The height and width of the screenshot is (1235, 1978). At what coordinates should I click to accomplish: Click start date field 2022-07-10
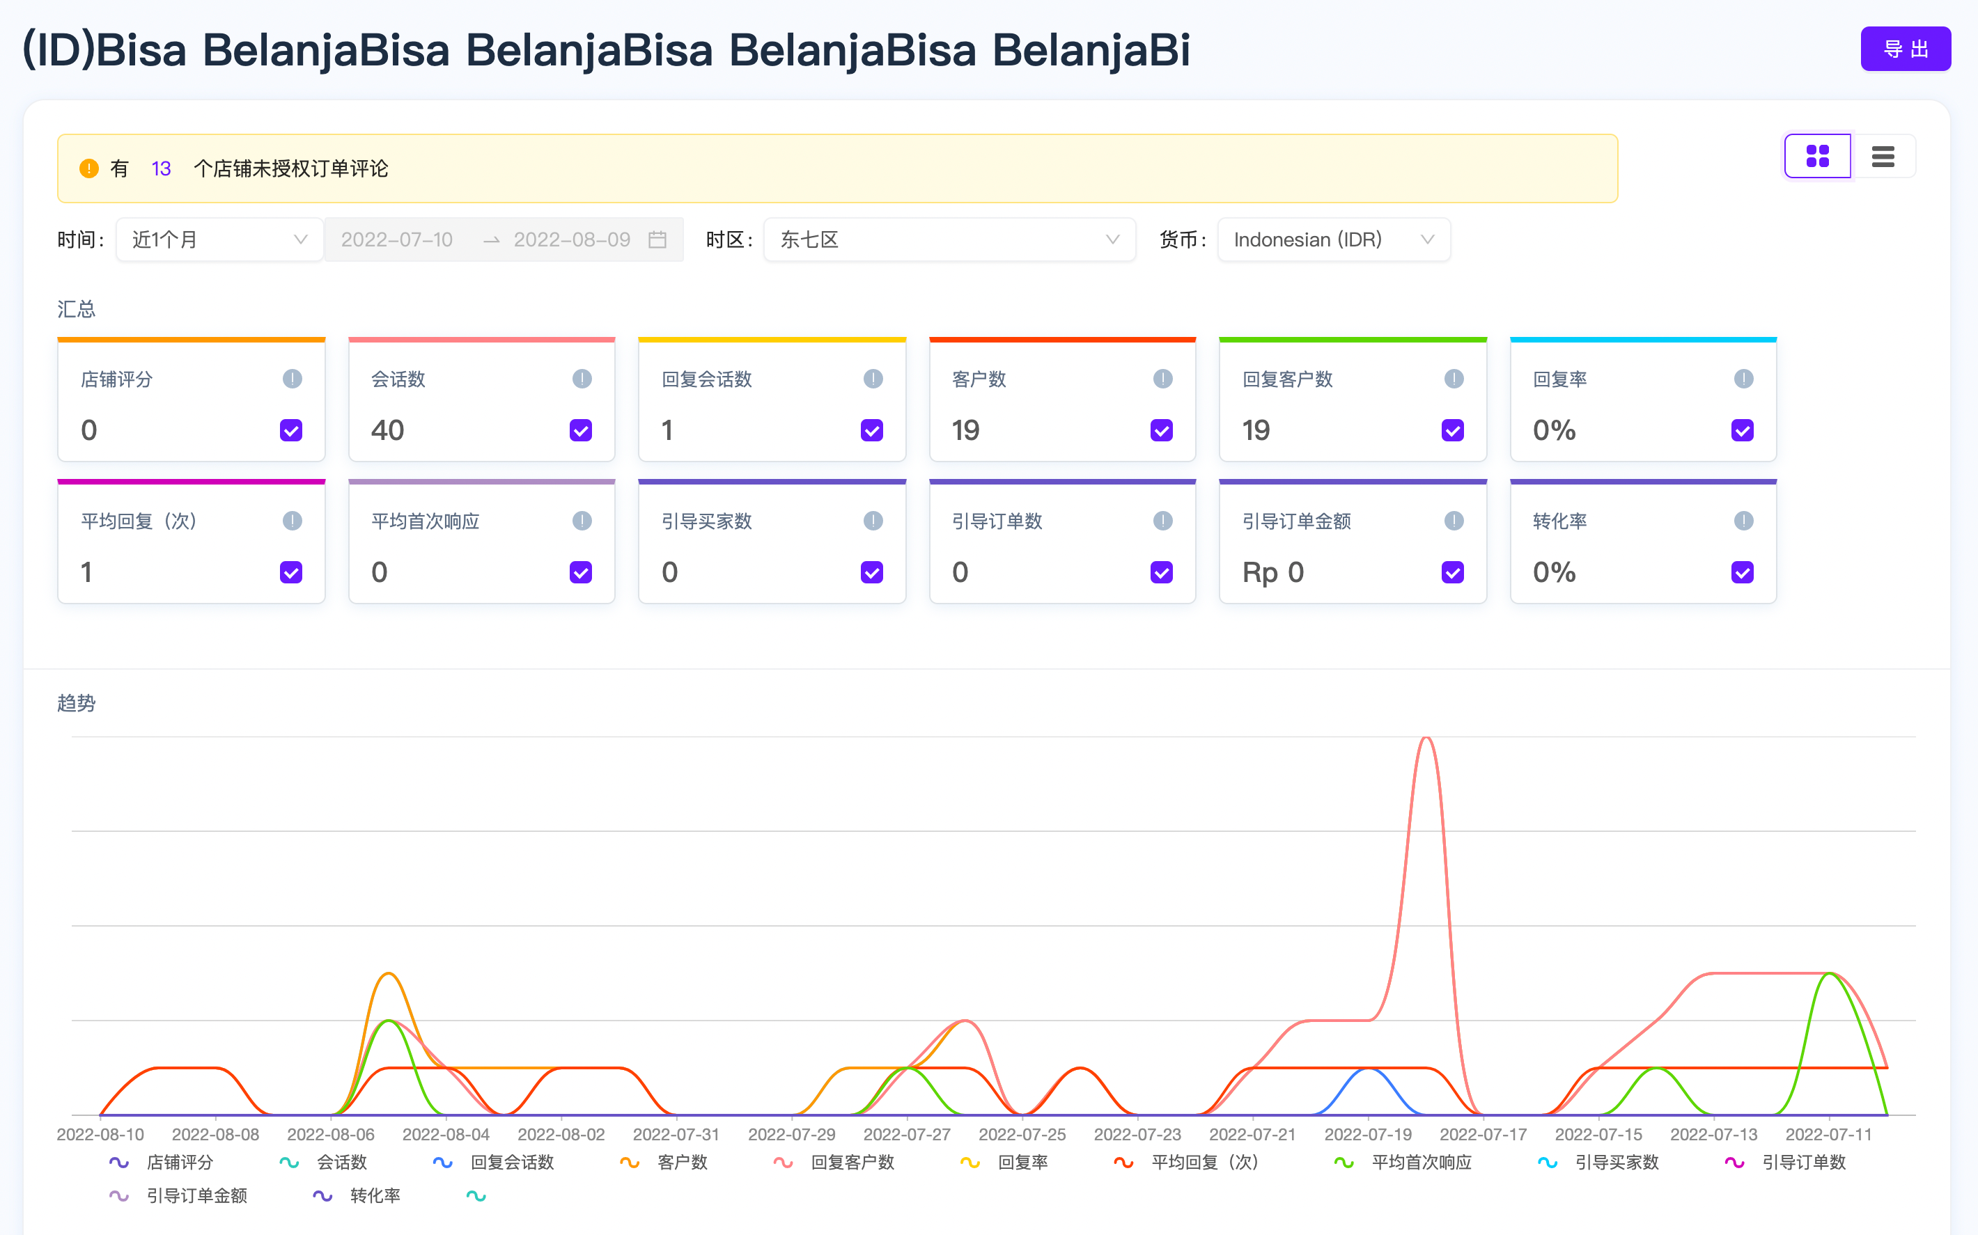tap(397, 239)
